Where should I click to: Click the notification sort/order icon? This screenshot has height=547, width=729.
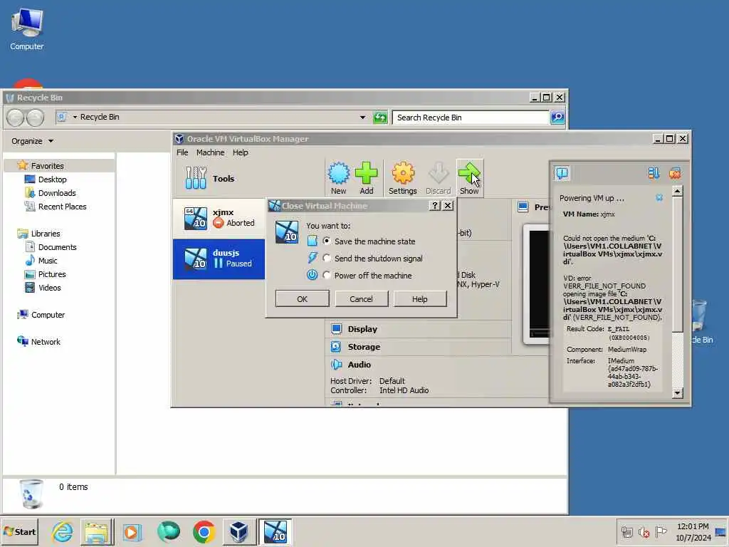[x=654, y=173]
